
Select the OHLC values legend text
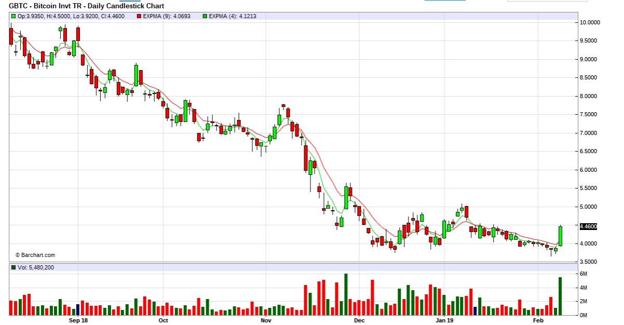72,17
